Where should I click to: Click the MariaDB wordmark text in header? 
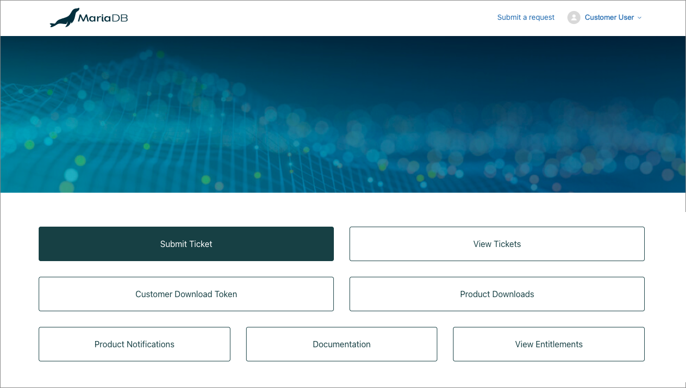click(x=103, y=18)
